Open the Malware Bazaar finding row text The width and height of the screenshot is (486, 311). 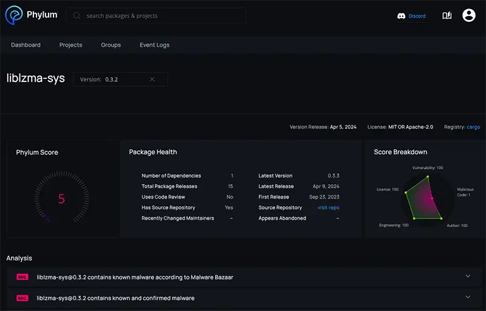(135, 277)
